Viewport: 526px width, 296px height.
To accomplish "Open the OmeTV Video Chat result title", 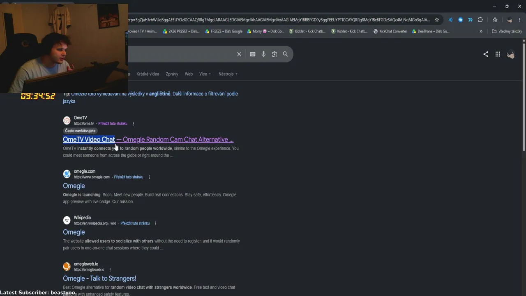I will pos(148,139).
